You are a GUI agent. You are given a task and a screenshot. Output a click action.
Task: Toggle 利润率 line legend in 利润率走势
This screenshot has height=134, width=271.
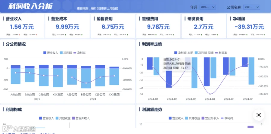[221, 53]
